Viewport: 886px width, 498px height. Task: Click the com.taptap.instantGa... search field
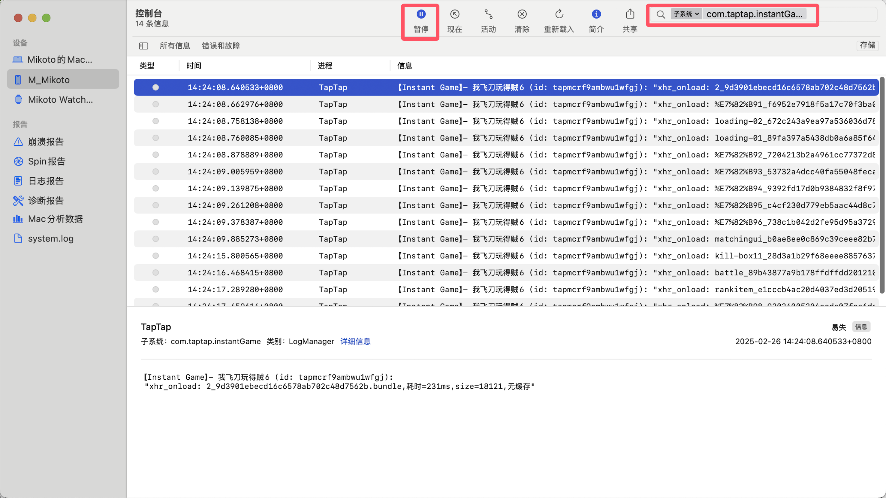[x=754, y=14]
